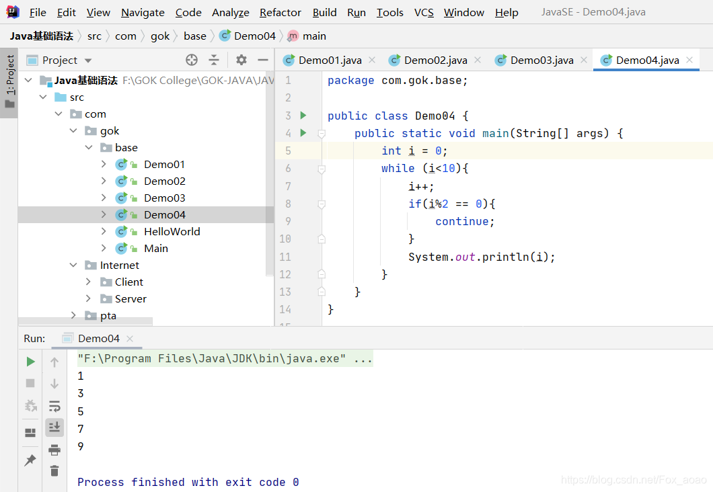Image resolution: width=713 pixels, height=492 pixels.
Task: Click fold marker on while loop line
Action: tap(322, 169)
